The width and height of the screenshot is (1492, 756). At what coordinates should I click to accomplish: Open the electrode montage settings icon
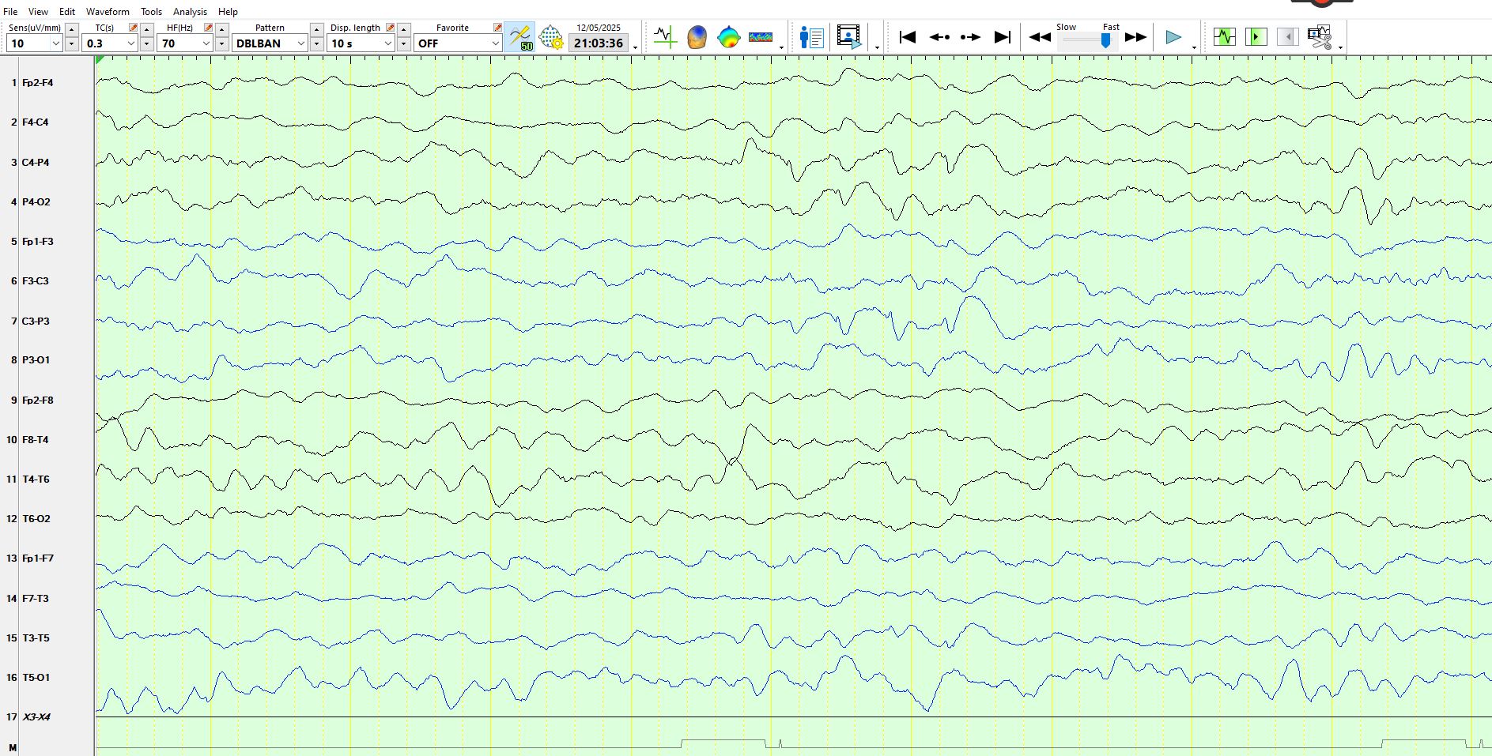pyautogui.click(x=551, y=37)
